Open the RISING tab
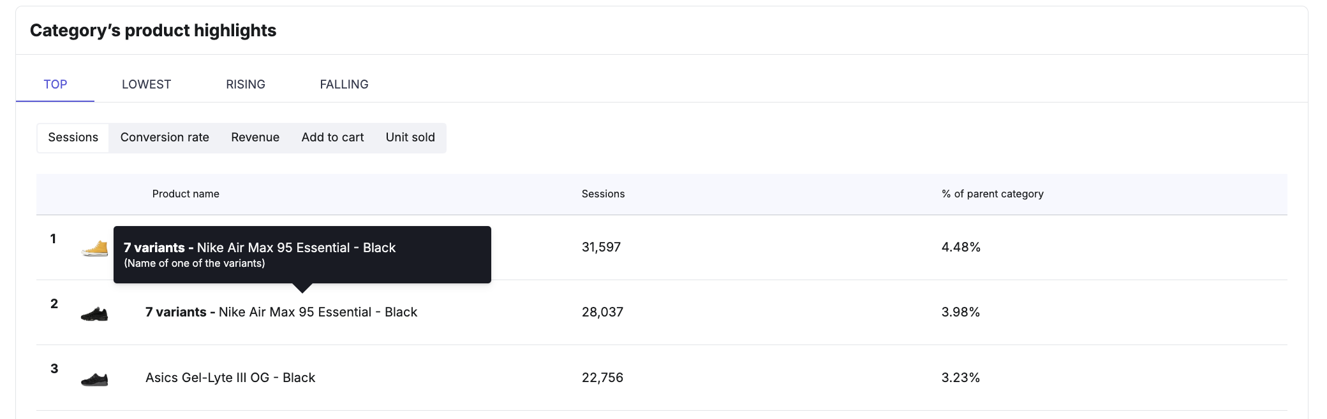This screenshot has height=419, width=1327. point(246,84)
